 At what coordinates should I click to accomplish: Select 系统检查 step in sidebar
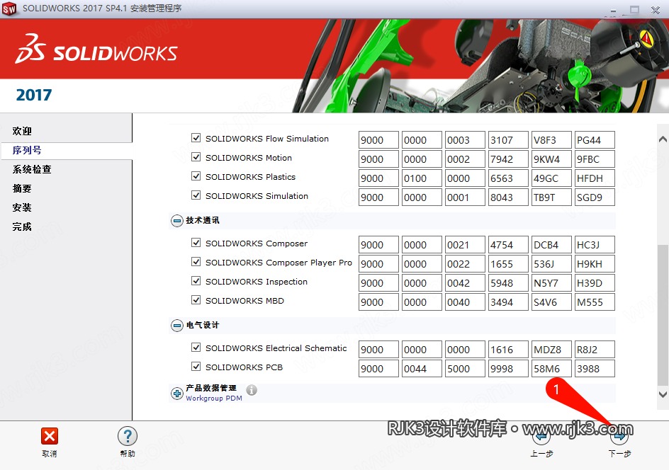[32, 170]
